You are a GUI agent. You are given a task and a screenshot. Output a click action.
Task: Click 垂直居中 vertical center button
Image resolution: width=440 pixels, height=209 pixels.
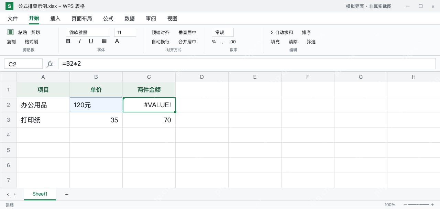(x=187, y=32)
